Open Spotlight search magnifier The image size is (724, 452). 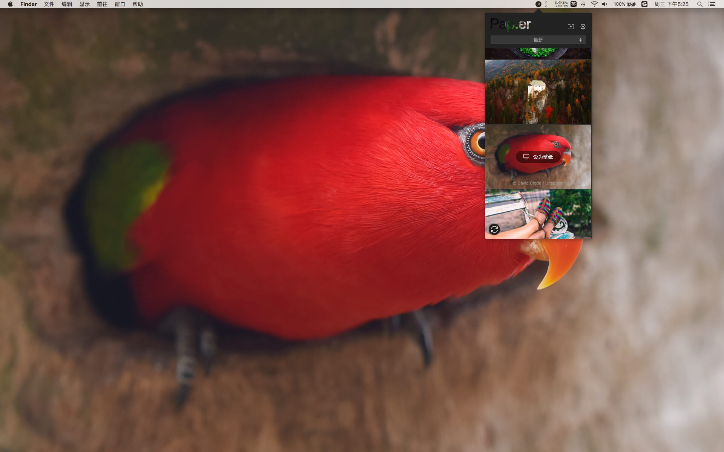pyautogui.click(x=700, y=4)
